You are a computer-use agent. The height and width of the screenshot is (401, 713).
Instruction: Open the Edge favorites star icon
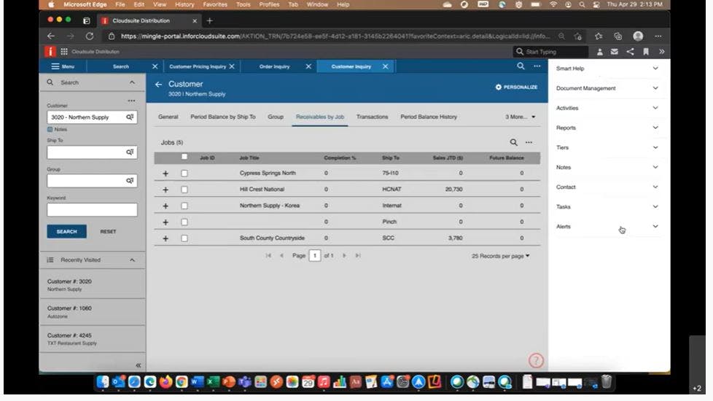(x=599, y=36)
